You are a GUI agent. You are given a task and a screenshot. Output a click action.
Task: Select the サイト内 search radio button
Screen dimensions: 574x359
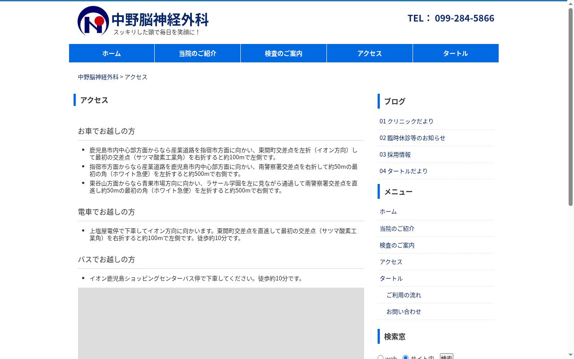point(405,358)
